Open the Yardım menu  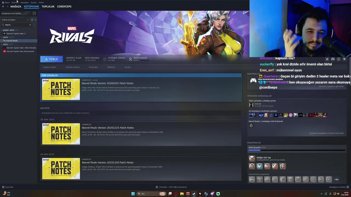pos(41,2)
